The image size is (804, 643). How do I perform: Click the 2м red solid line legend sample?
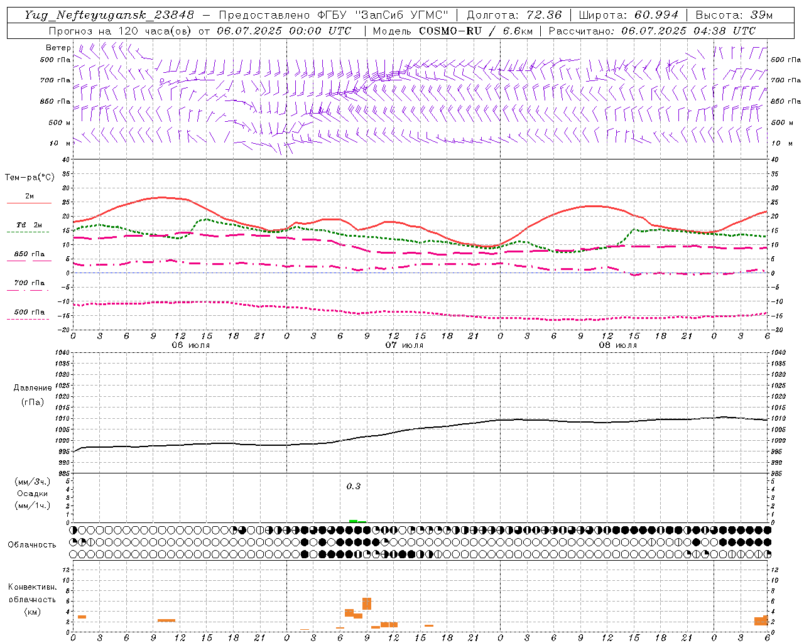tap(29, 203)
